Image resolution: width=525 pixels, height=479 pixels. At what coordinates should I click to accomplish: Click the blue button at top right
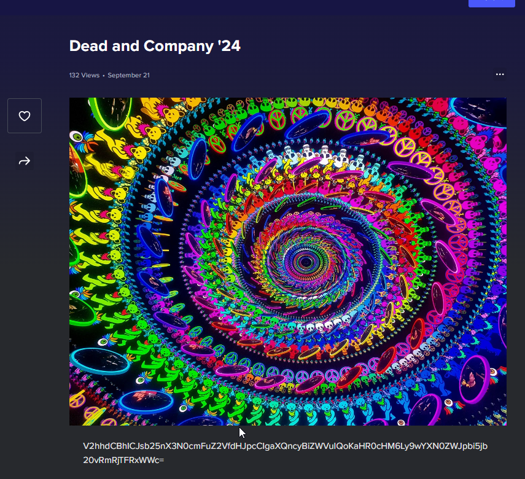pyautogui.click(x=491, y=2)
